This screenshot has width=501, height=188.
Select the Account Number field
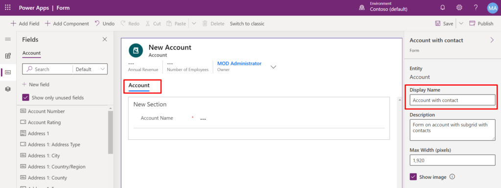tap(42, 112)
